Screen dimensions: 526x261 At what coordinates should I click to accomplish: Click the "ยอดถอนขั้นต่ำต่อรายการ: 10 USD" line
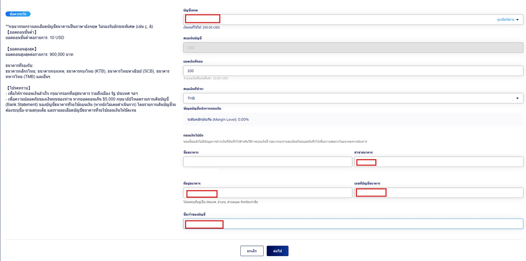pos(35,38)
